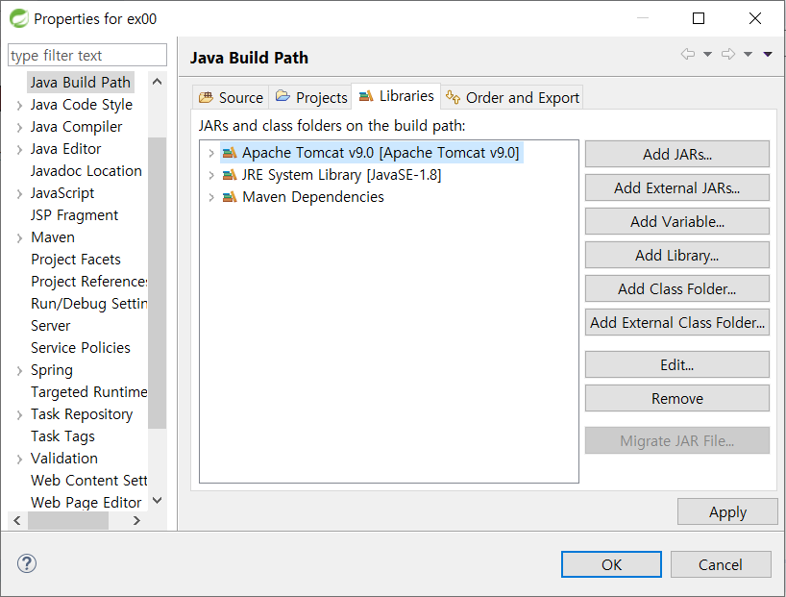Screen dimensions: 786x597
Task: Expand the JRE System Library entry
Action: click(x=211, y=175)
